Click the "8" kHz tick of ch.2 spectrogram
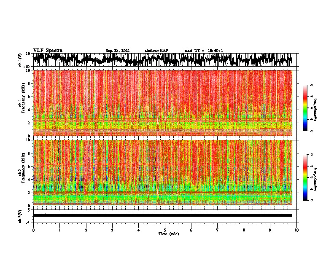The width and height of the screenshot is (334, 258). coord(29,153)
